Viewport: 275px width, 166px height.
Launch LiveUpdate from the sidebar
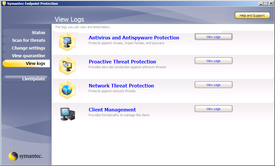[x=26, y=79]
